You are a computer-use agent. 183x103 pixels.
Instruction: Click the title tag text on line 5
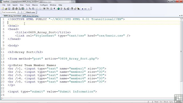point(43,32)
